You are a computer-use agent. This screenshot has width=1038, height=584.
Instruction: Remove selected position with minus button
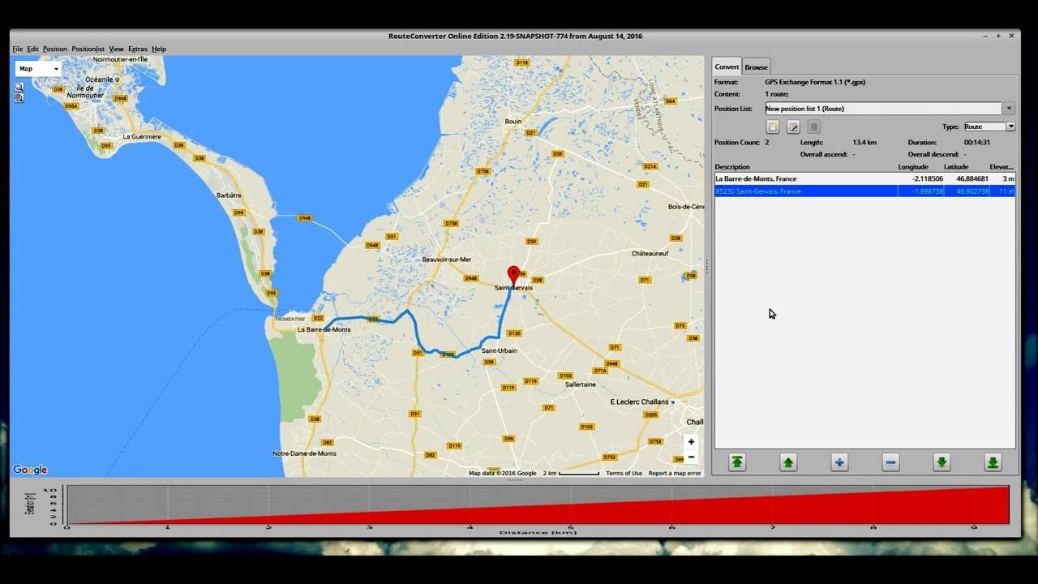[x=890, y=462]
